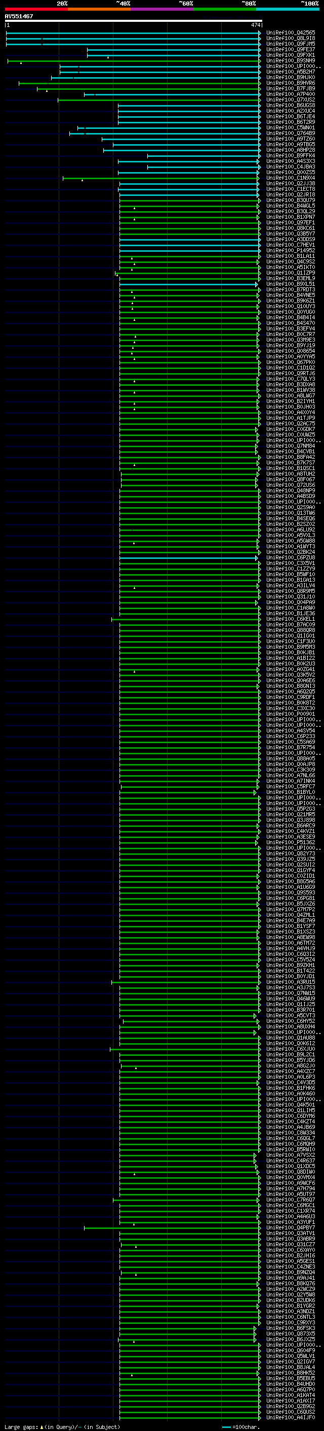Select hit label UniRef100_Q7XUS2
The width and height of the screenshot is (324, 1431).
pos(291,100)
